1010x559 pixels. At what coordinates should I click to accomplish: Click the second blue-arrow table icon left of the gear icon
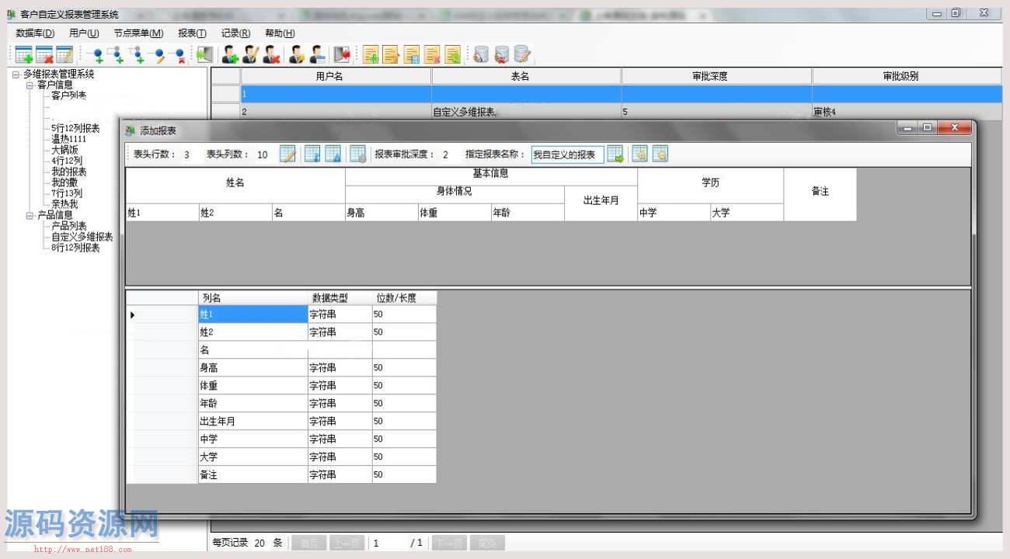tap(333, 154)
